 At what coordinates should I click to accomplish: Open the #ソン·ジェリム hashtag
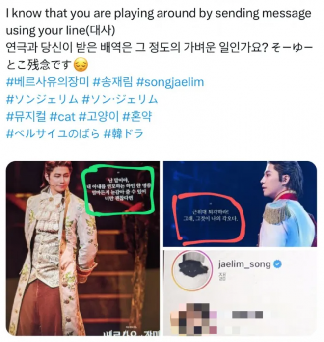click(120, 99)
